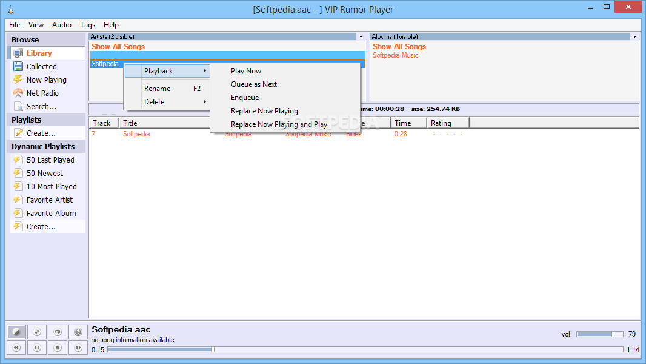Image resolution: width=646 pixels, height=364 pixels.
Task: Skip to the next track
Action: [x=78, y=348]
